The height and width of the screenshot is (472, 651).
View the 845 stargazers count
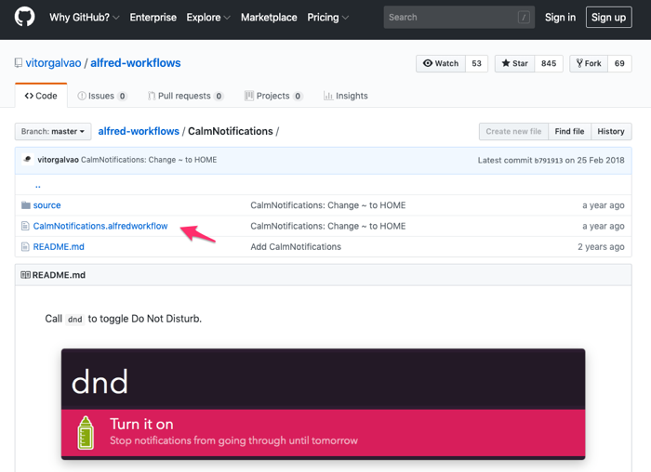pyautogui.click(x=549, y=63)
